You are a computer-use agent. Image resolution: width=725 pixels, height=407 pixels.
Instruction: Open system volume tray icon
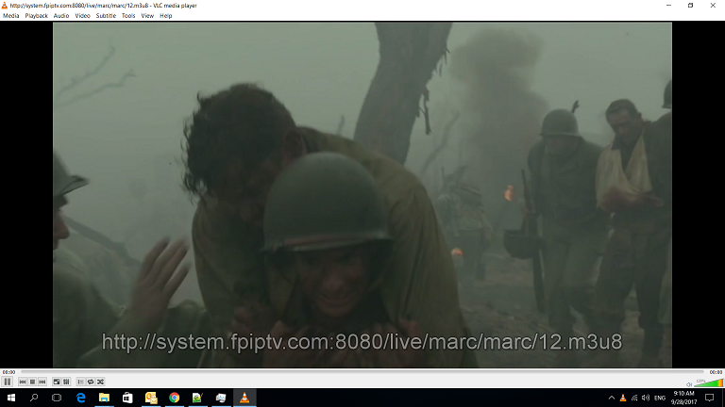646,398
